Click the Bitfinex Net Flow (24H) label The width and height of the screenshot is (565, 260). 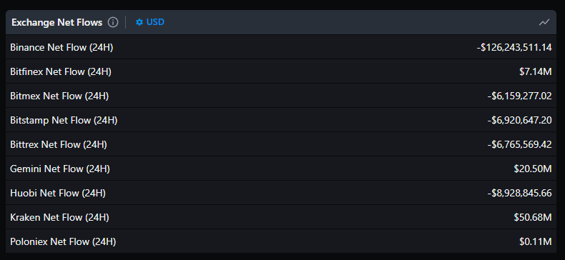(61, 71)
